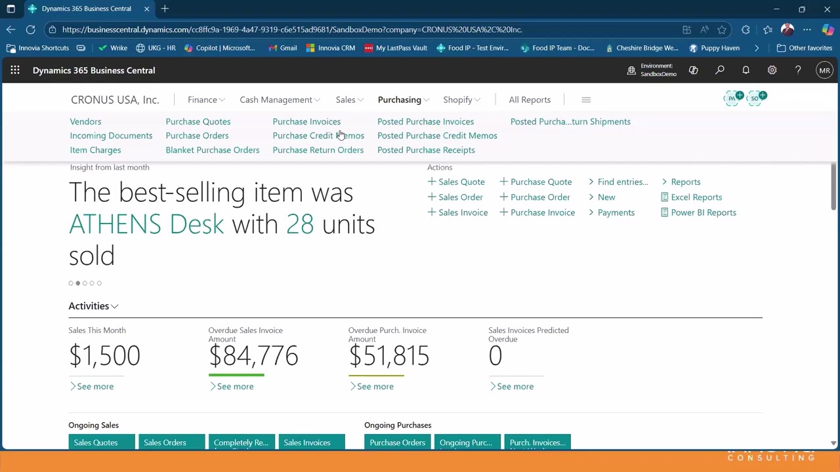
Task: Expand the Sales menu
Action: (x=349, y=100)
